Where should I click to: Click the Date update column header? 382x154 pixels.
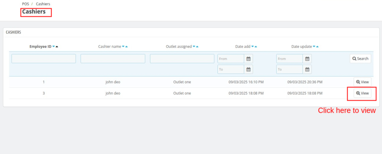301,47
